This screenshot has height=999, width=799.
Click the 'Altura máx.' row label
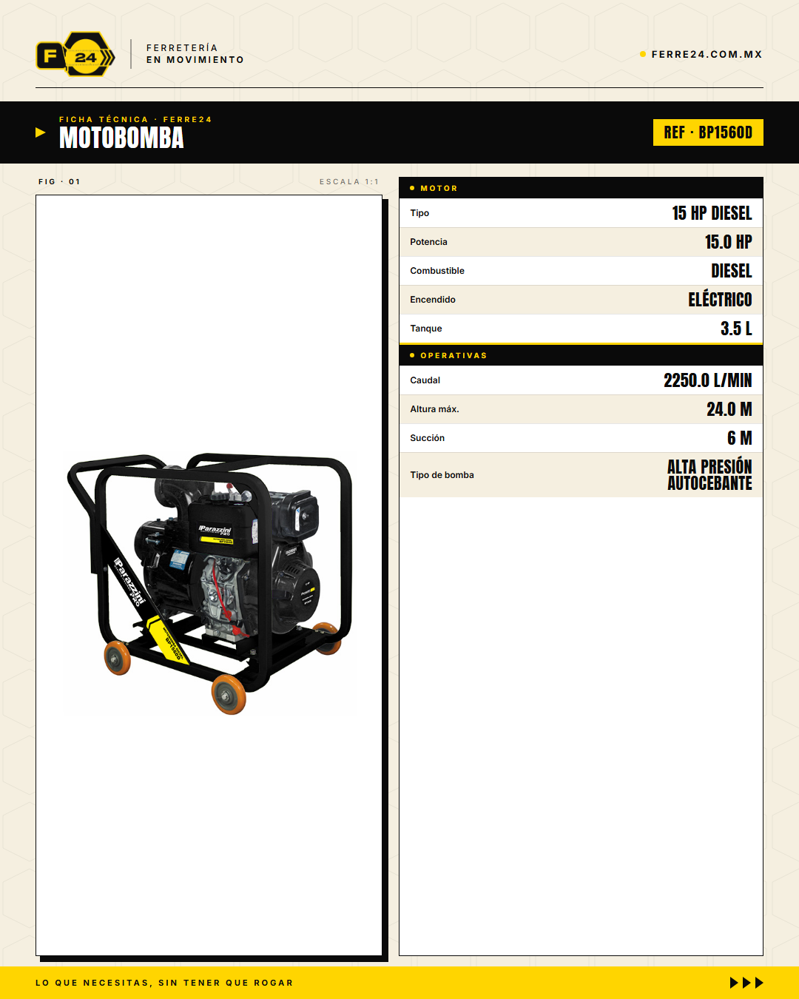(x=434, y=409)
